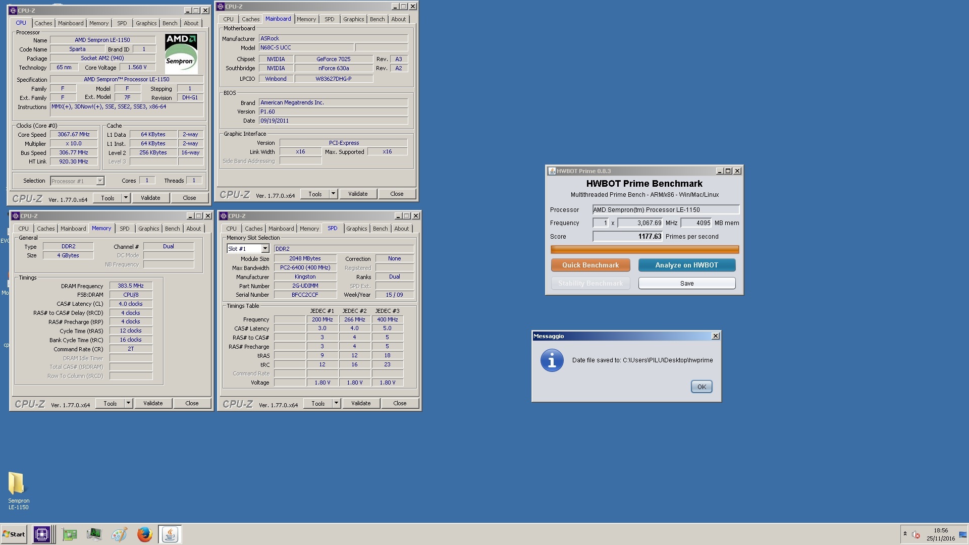Click the DRAM Frequency value 383.5 MHz

(x=131, y=286)
